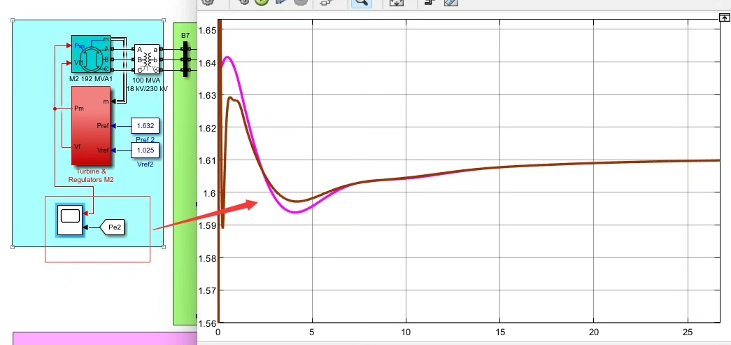Click the Vref2 constant block value 1.025
Screen dimensions: 731x345
click(x=146, y=150)
